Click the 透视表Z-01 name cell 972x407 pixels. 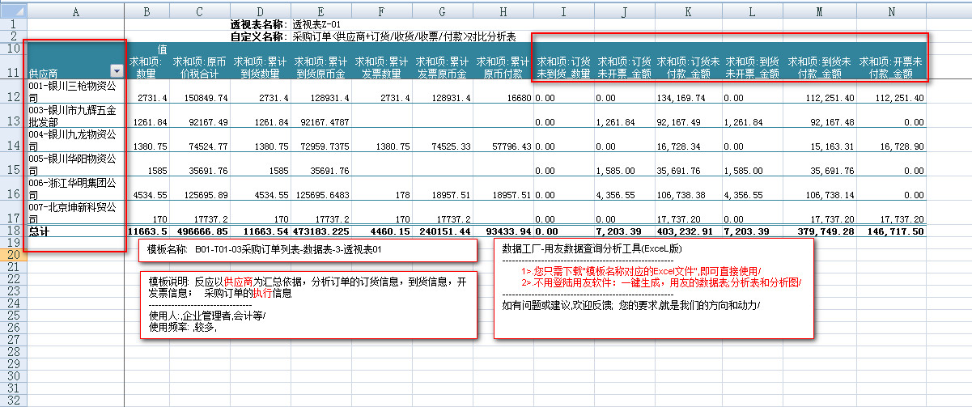coord(321,24)
